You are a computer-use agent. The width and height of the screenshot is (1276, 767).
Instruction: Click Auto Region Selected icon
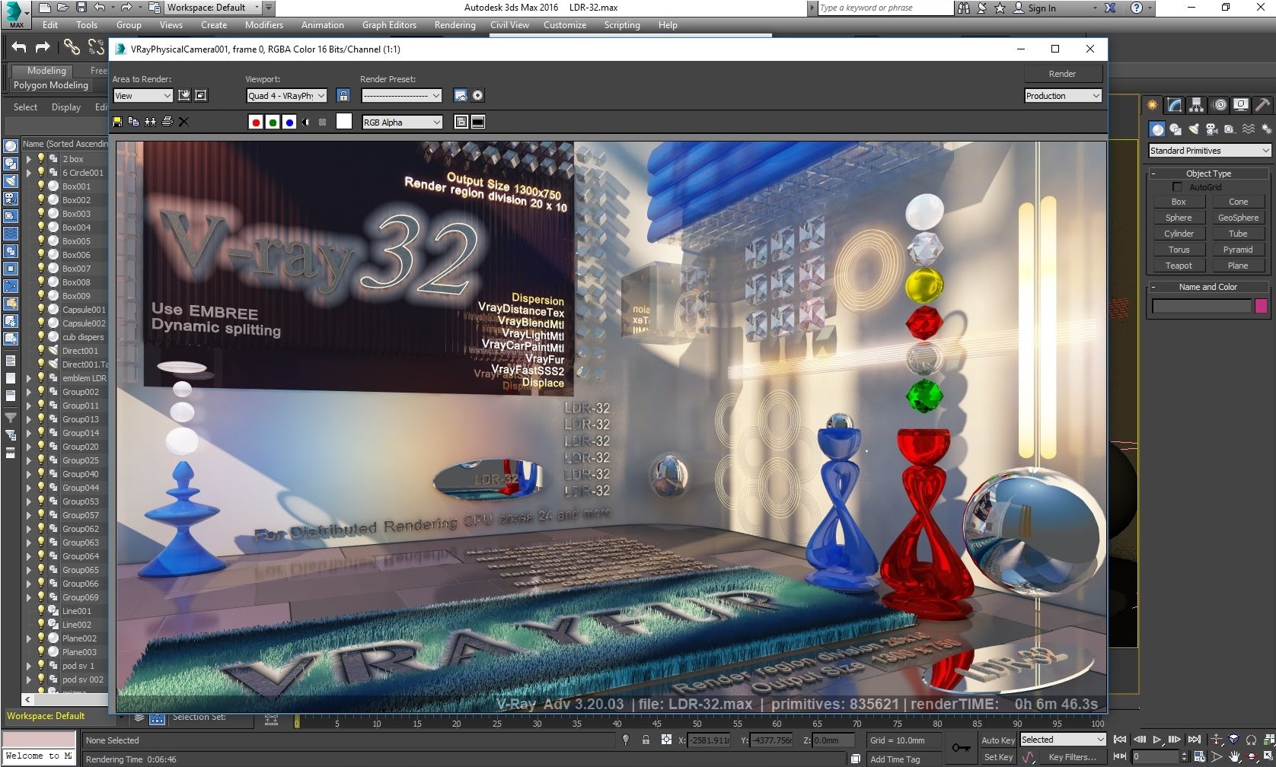pos(201,95)
